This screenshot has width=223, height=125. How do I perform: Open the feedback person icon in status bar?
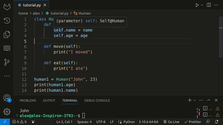click(208, 122)
